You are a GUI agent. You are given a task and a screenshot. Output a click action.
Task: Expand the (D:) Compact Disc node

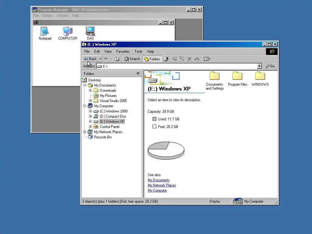(90, 116)
